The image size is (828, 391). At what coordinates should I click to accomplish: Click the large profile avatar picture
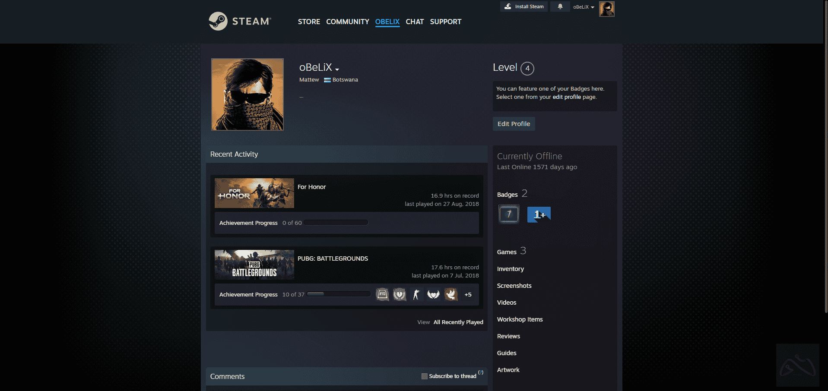point(247,95)
